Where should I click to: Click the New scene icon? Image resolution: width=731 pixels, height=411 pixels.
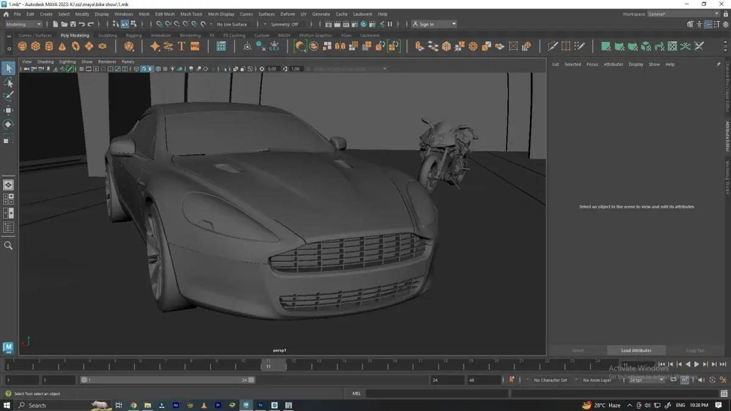pos(55,24)
